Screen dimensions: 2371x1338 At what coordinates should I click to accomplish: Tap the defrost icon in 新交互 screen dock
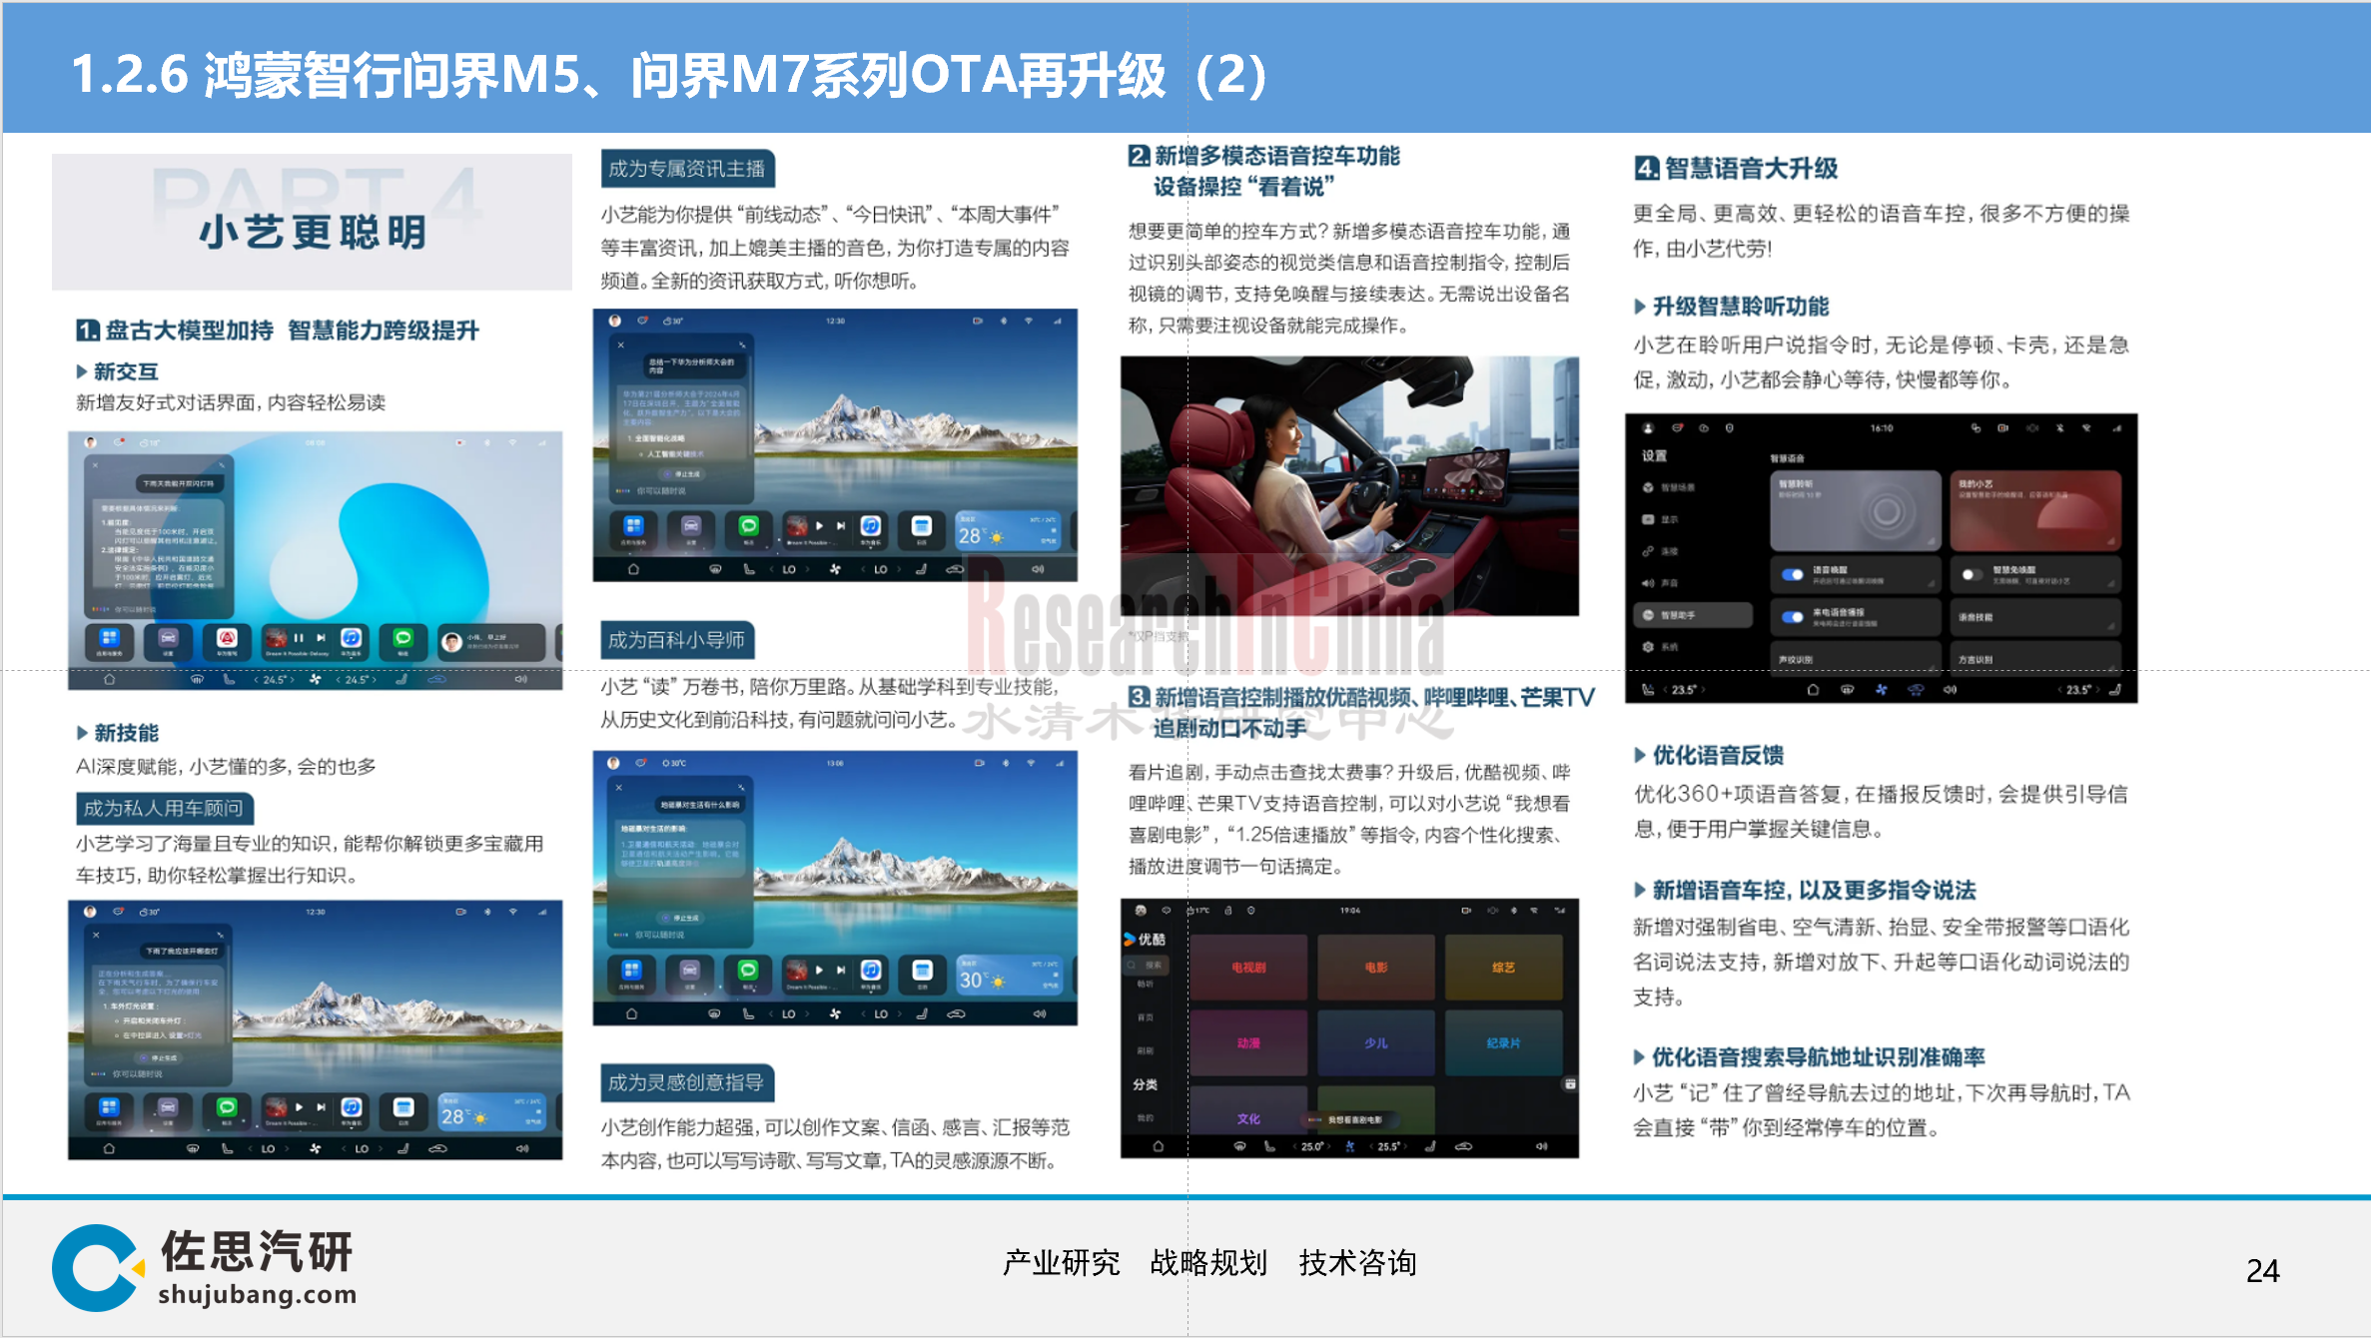pyautogui.click(x=197, y=679)
